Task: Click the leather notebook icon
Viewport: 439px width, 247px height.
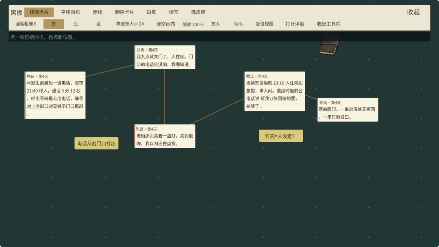Action: coord(329,45)
